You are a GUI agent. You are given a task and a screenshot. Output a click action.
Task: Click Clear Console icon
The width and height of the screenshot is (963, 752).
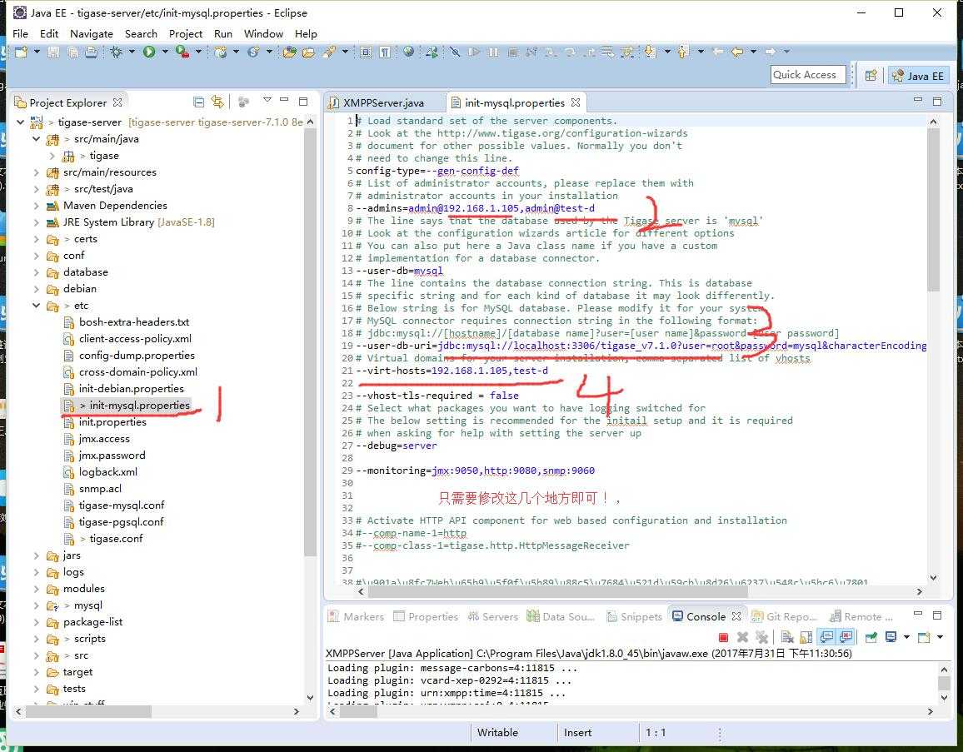[787, 637]
